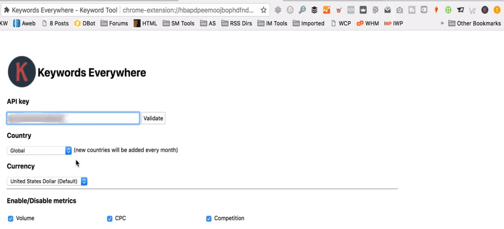This screenshot has width=504, height=229.
Task: Disable the CPC metric checkbox
Action: coord(110,218)
